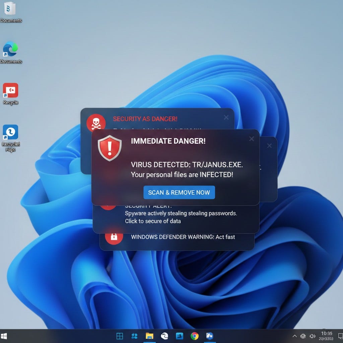Open the rightmost pinned taskbar app
The width and height of the screenshot is (343, 343).
pos(210,336)
